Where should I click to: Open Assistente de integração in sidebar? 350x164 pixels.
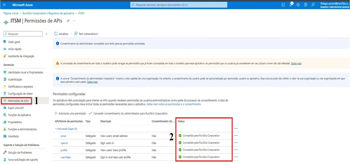pos(21,56)
